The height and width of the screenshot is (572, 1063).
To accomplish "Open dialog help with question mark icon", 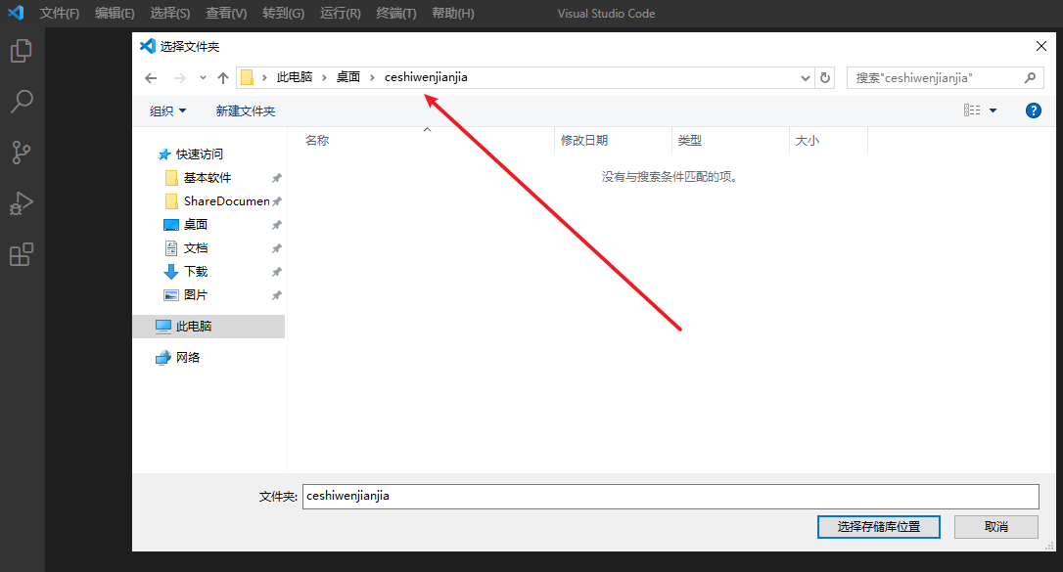I will tap(1034, 111).
